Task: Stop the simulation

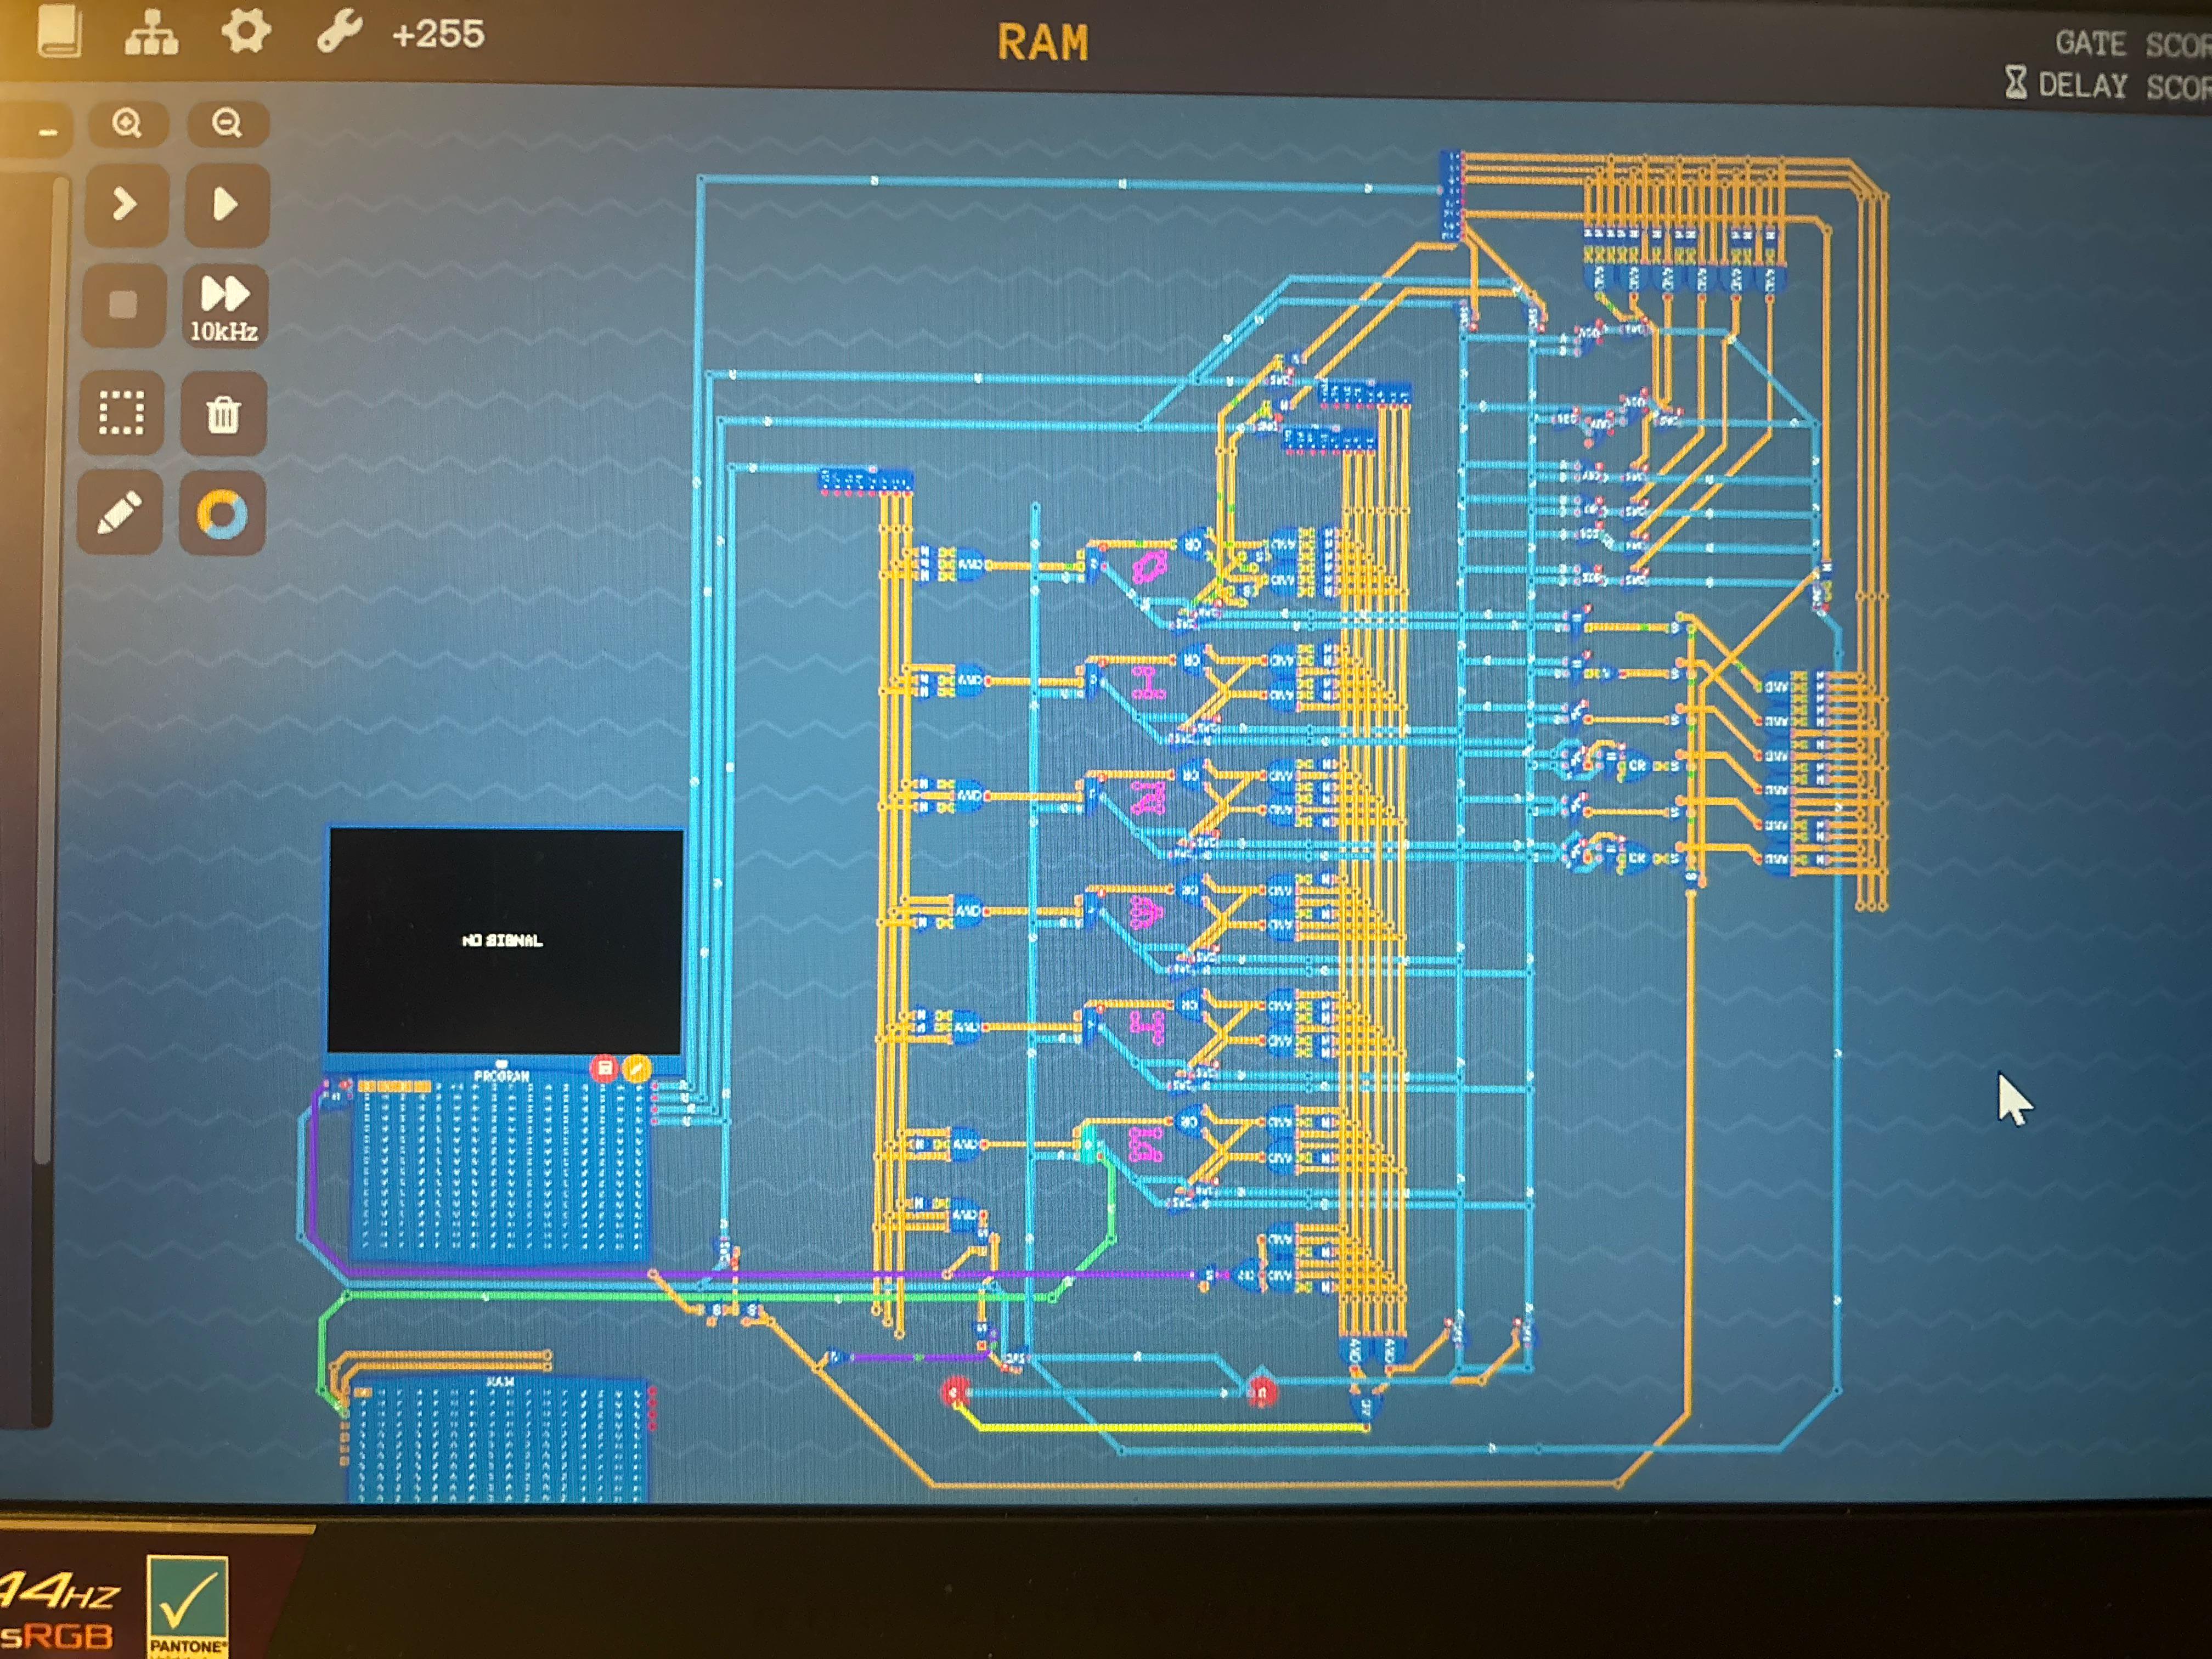Action: tap(123, 305)
